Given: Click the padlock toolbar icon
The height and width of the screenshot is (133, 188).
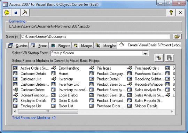Looking at the screenshot, I should point(16,13).
